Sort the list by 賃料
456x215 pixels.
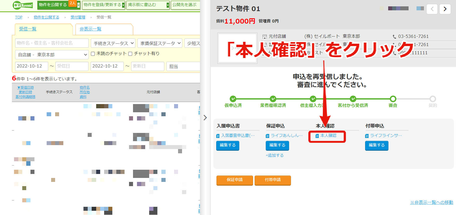pyautogui.click(x=83, y=97)
